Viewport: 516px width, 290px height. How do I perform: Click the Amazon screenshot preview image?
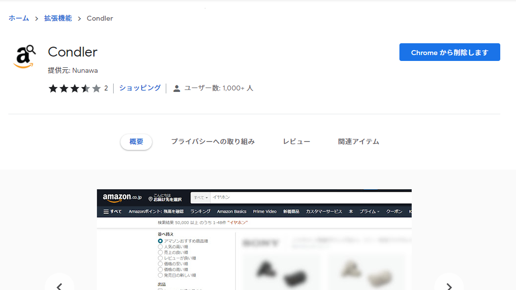254,240
